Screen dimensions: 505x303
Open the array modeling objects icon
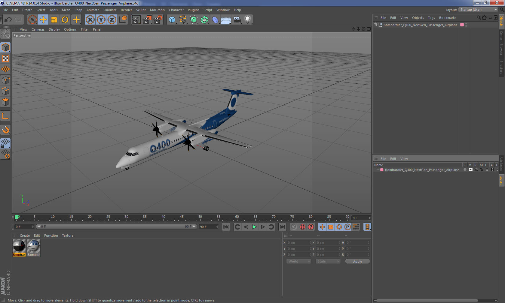[x=205, y=20]
